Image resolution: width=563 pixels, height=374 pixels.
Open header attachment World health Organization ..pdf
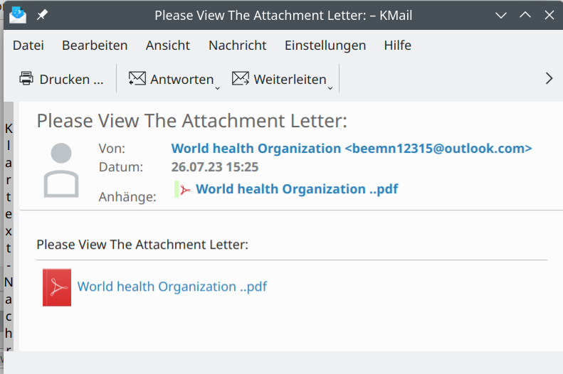[x=297, y=189]
